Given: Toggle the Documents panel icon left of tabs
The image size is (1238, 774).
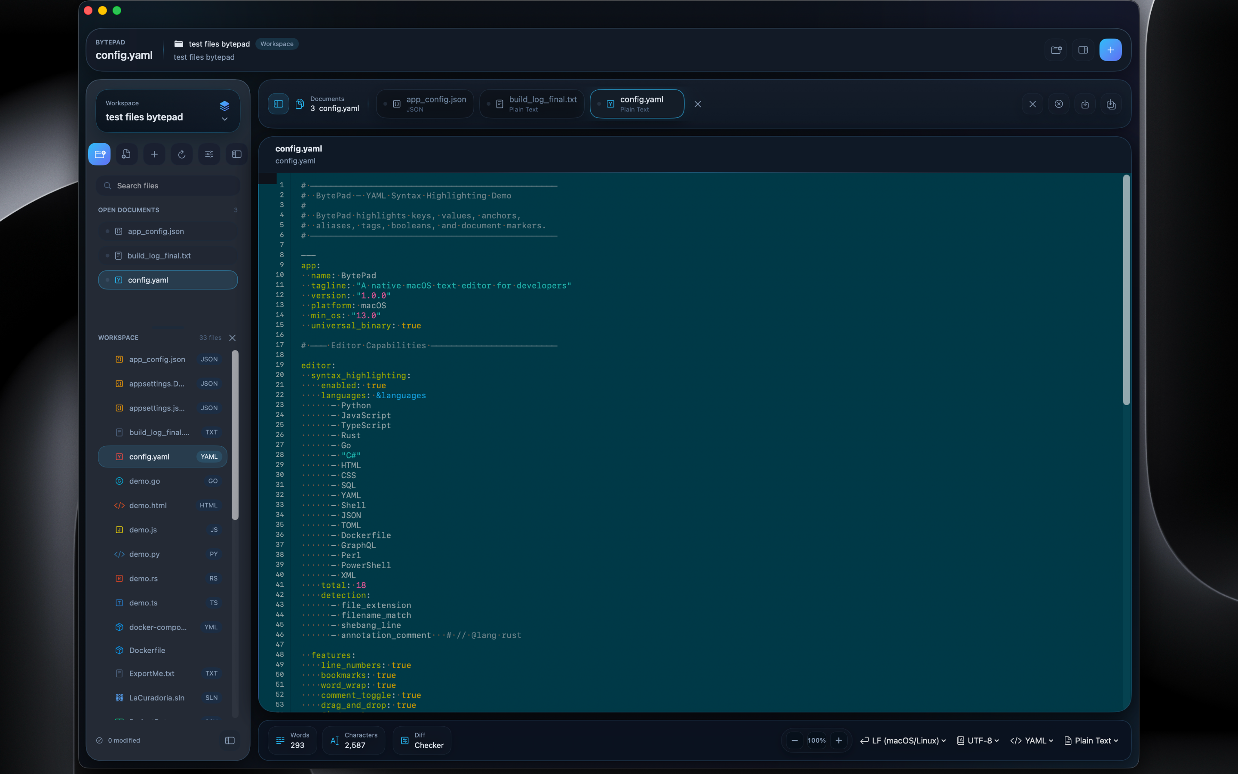Looking at the screenshot, I should 278,103.
